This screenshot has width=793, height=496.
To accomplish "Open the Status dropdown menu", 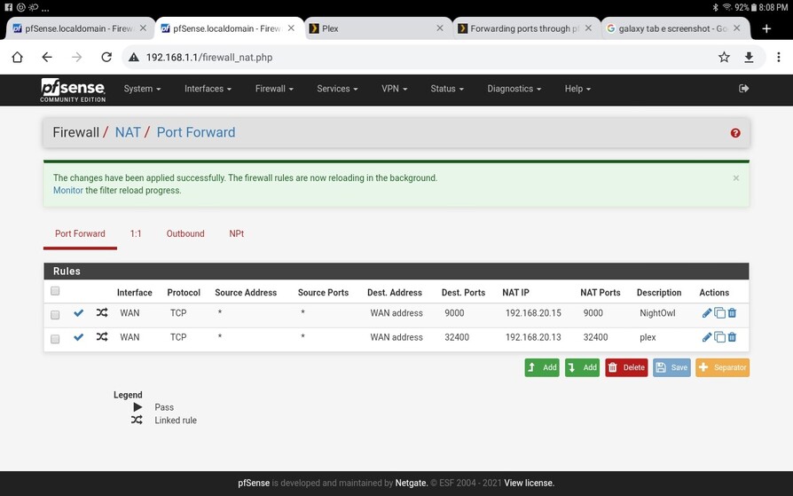I will point(447,89).
